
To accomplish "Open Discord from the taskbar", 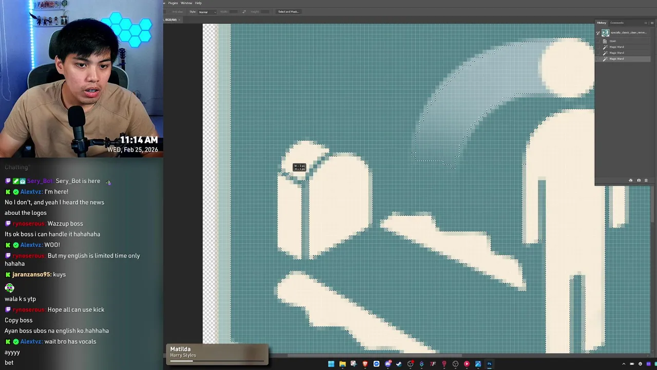I will [388, 364].
